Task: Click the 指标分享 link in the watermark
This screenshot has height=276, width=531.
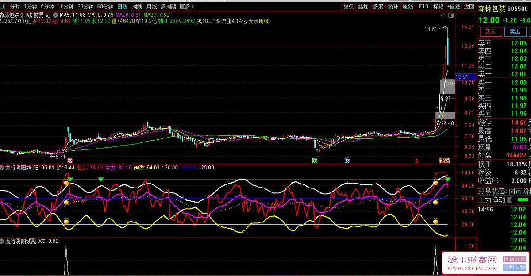Action: point(514,259)
